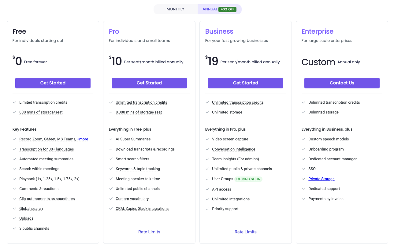Switch billing to Monthly

pyautogui.click(x=175, y=9)
